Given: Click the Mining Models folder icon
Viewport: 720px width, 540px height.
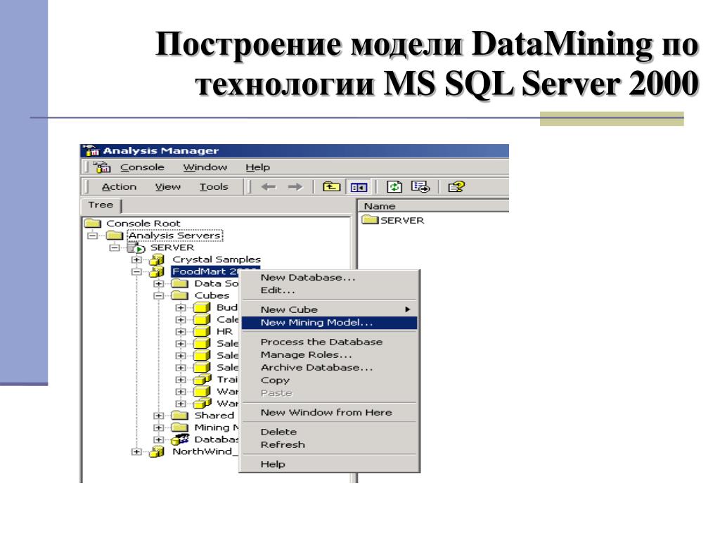Looking at the screenshot, I should (179, 427).
